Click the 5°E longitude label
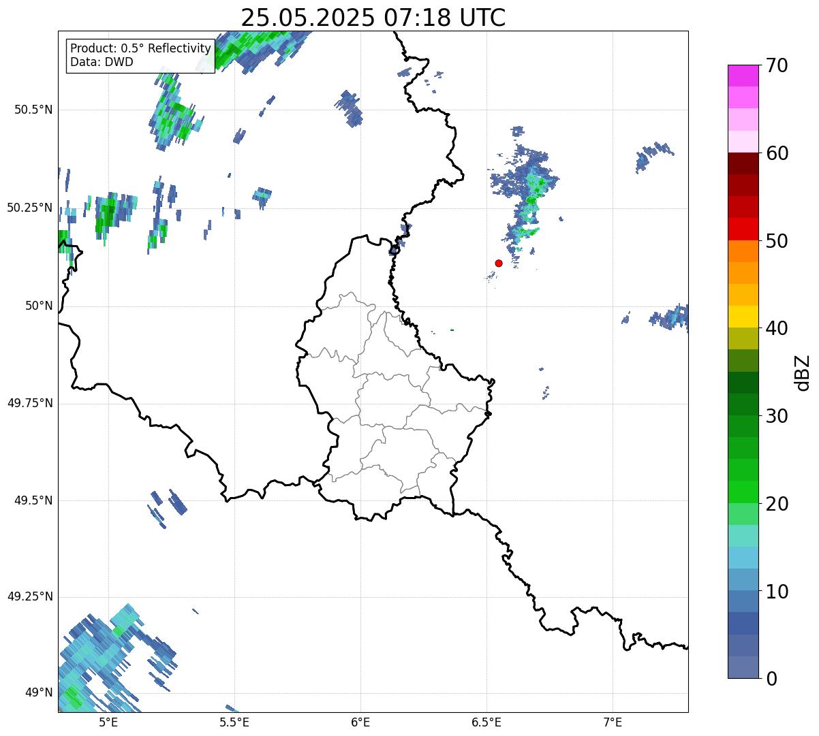The image size is (819, 736). 108,722
